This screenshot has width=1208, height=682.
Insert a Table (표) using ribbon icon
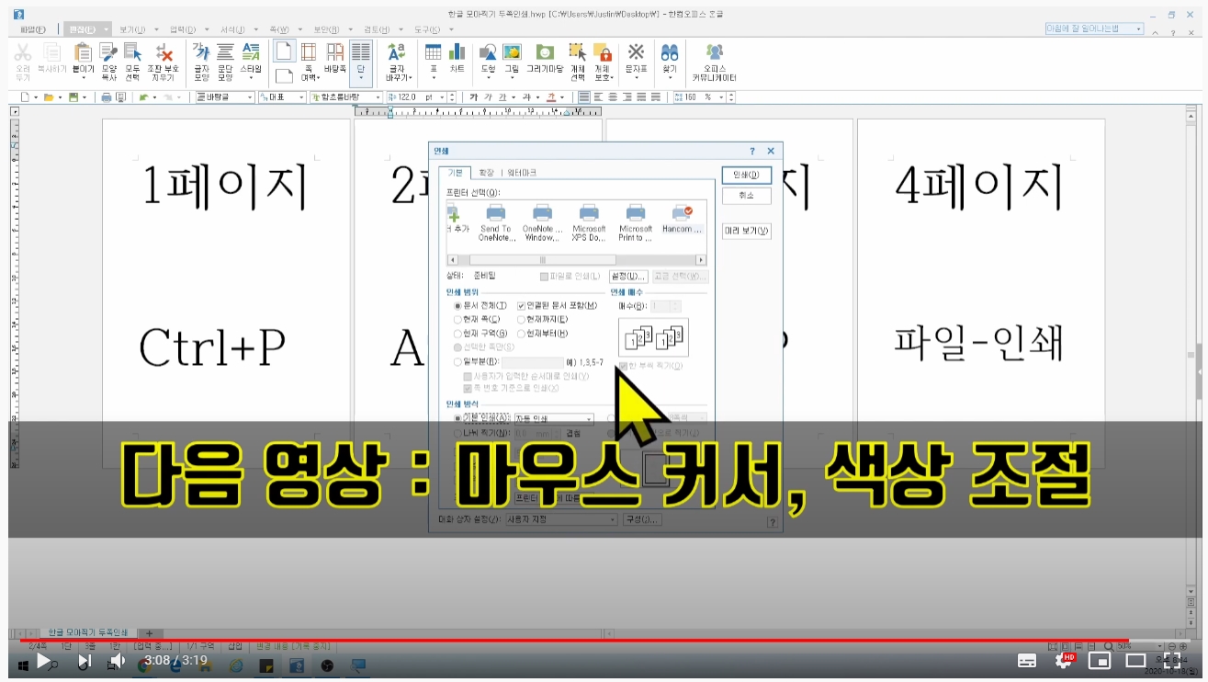coord(433,52)
